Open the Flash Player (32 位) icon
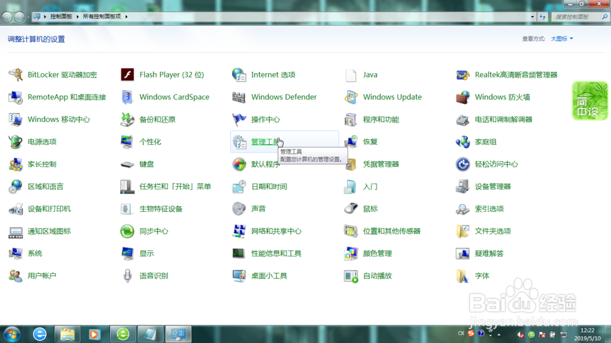The width and height of the screenshot is (611, 343). point(128,74)
